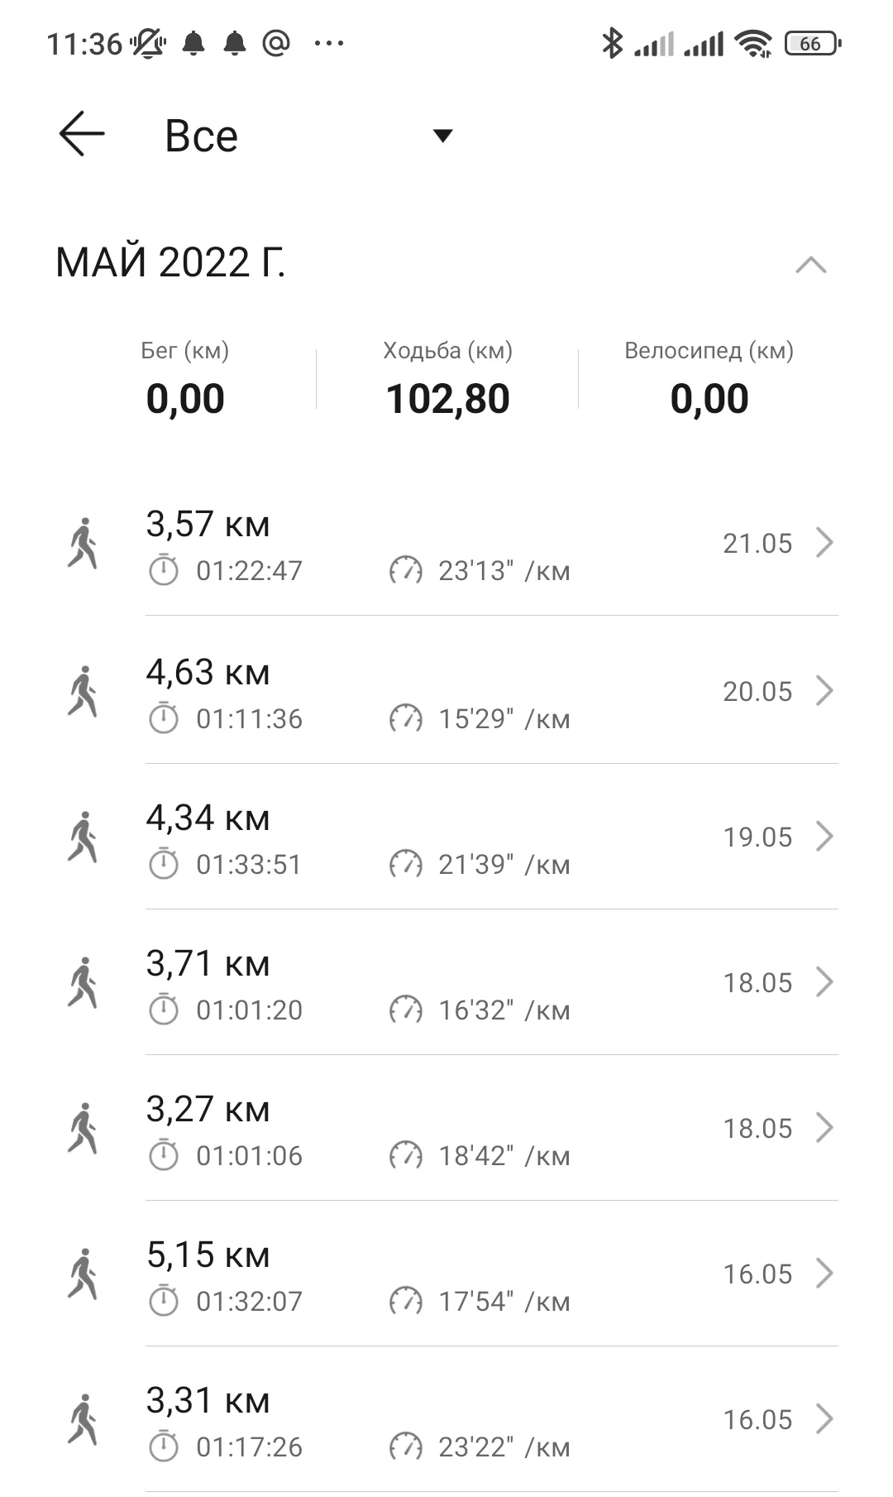Tap pace gauge icon beside 15'29" /км
The image size is (893, 1497).
coord(405,718)
